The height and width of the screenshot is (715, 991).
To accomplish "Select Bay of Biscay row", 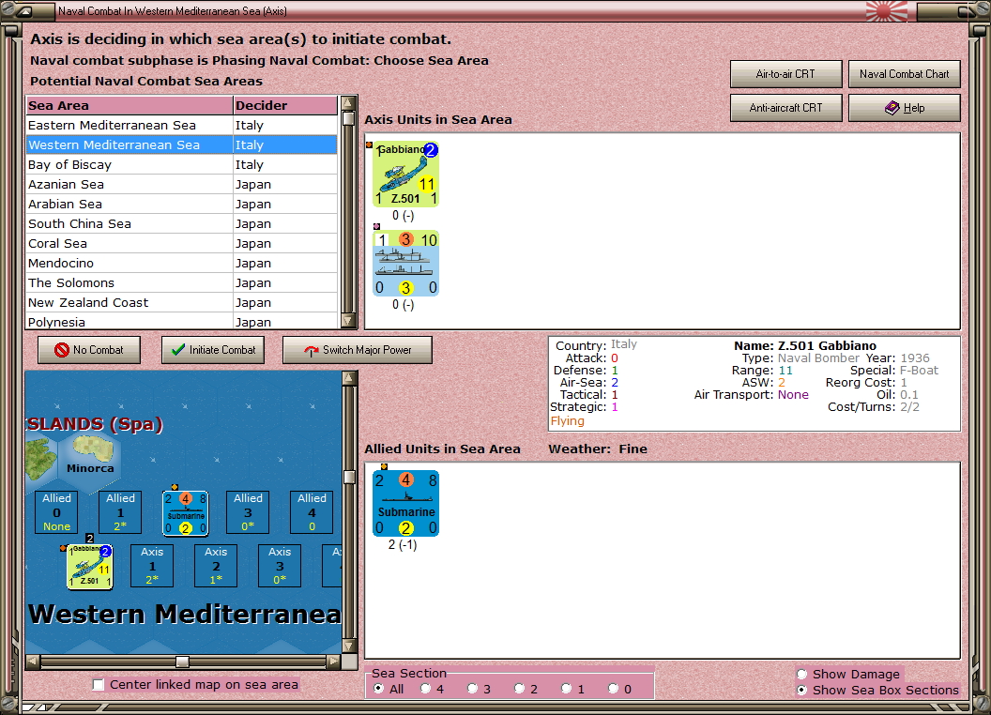I will pyautogui.click(x=181, y=164).
